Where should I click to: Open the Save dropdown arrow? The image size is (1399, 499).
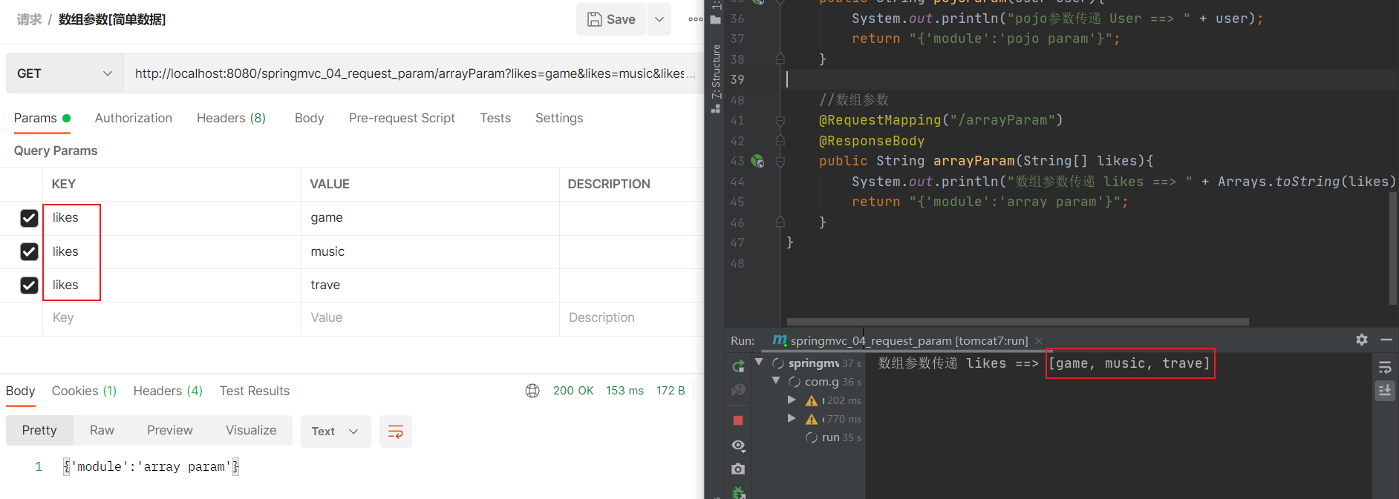(659, 19)
